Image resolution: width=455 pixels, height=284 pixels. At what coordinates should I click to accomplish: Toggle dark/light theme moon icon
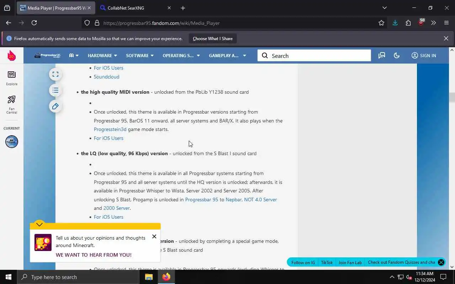point(397,55)
